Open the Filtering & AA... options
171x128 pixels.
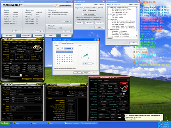(x=38, y=36)
